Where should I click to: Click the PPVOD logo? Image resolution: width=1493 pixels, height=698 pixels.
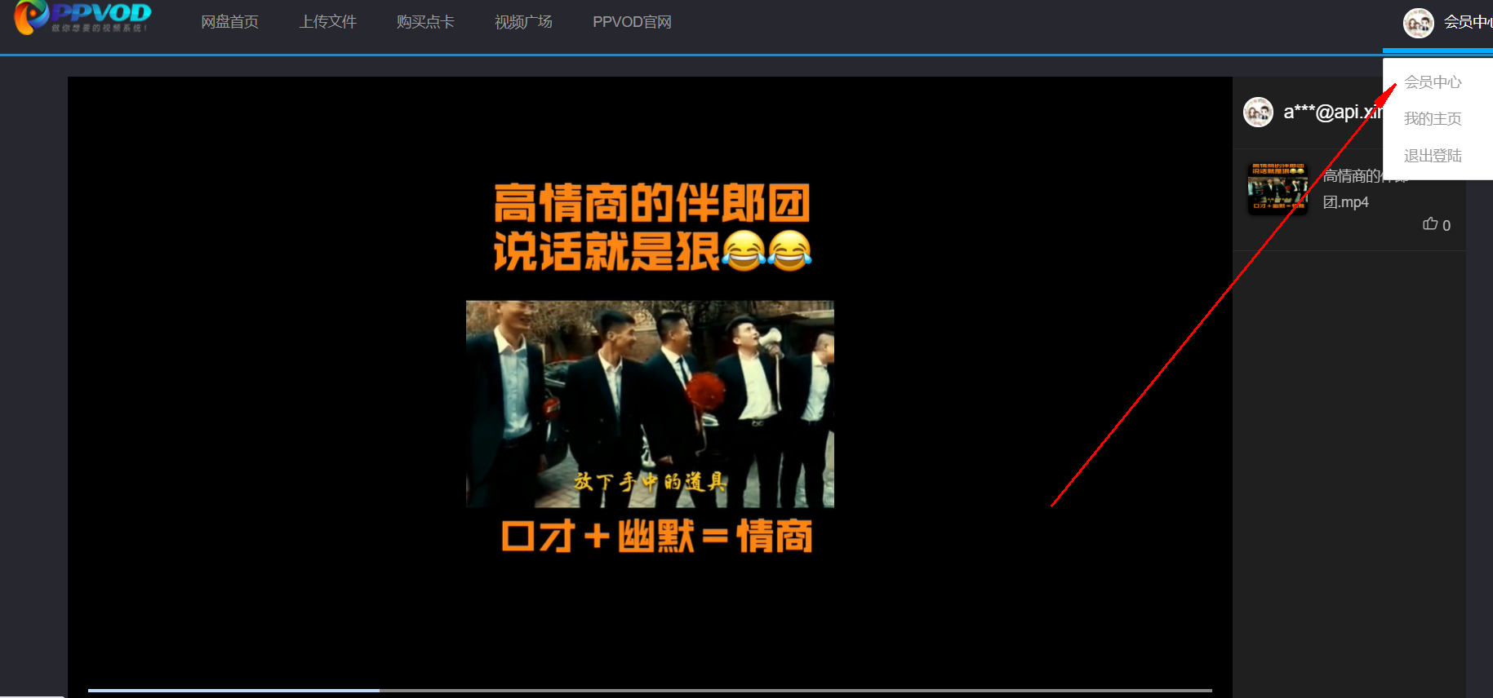(82, 17)
